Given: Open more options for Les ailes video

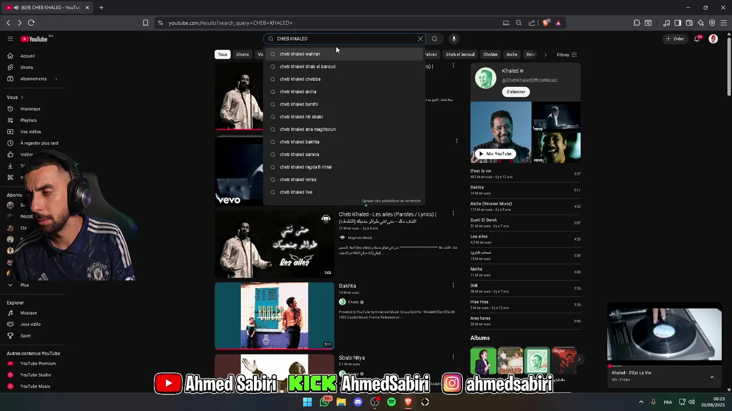Looking at the screenshot, I should click(453, 213).
